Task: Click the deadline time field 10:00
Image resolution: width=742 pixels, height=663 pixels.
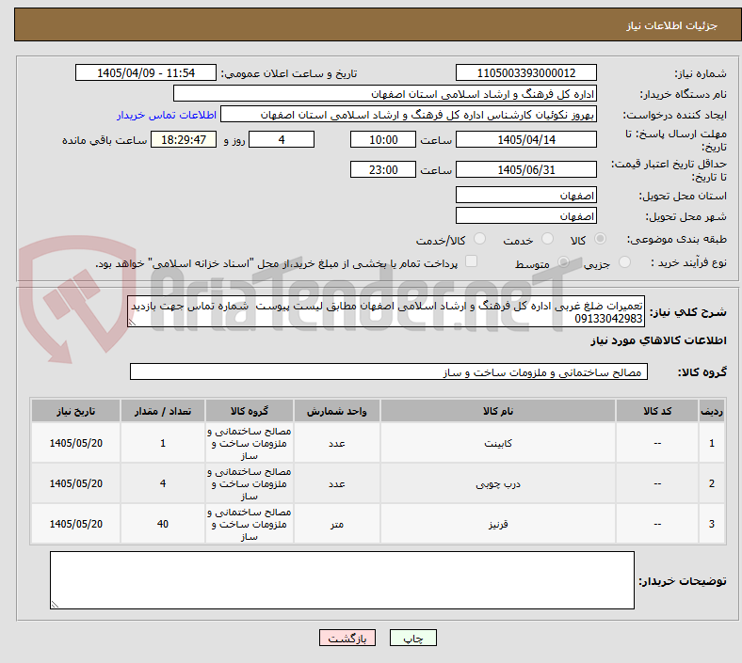Action: pos(383,139)
